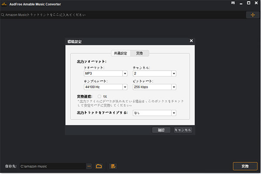Switch to the 変換 tab in dialog
This screenshot has width=261, height=174.
tap(140, 53)
